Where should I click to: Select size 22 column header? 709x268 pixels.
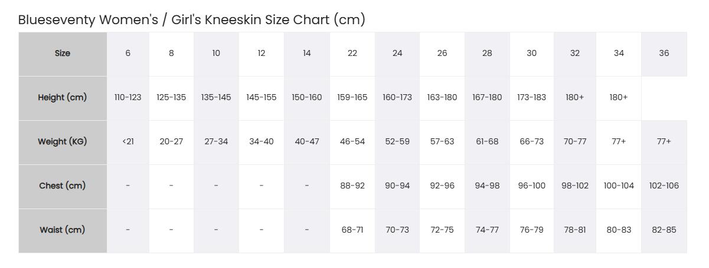click(352, 54)
